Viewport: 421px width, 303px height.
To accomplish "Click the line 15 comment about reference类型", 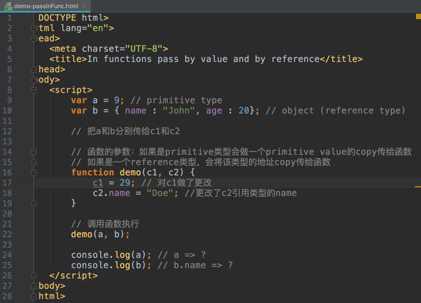I will 201,162.
